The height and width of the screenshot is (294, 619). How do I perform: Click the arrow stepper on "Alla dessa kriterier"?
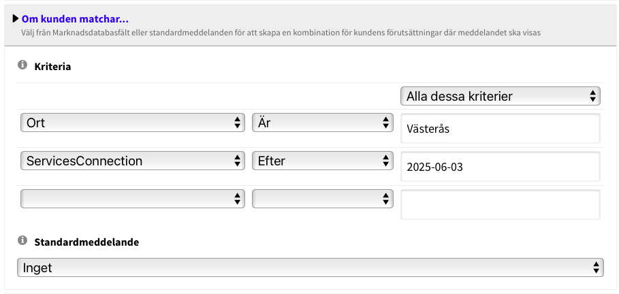(x=593, y=97)
